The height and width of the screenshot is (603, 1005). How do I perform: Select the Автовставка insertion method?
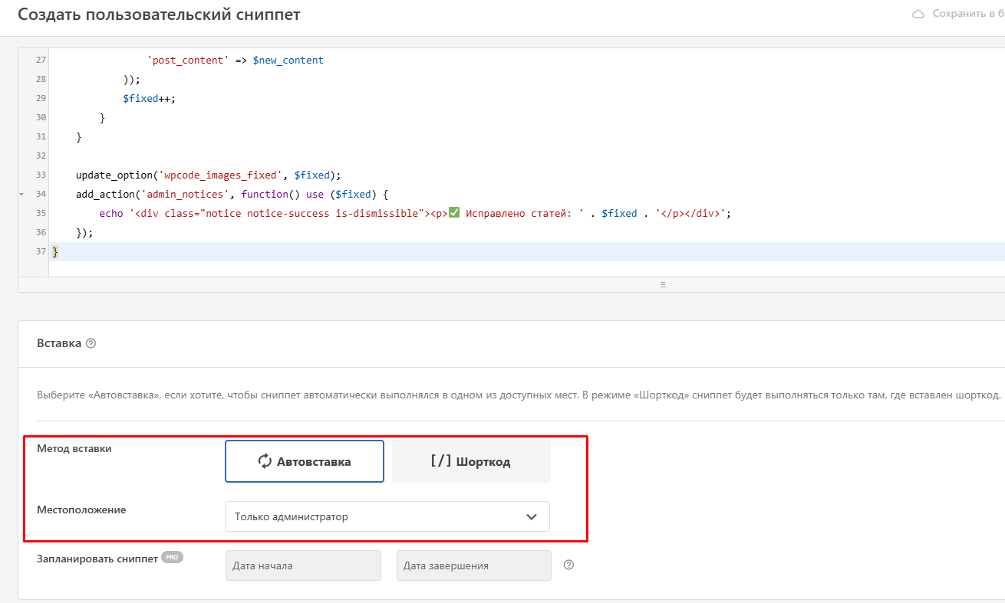point(305,461)
